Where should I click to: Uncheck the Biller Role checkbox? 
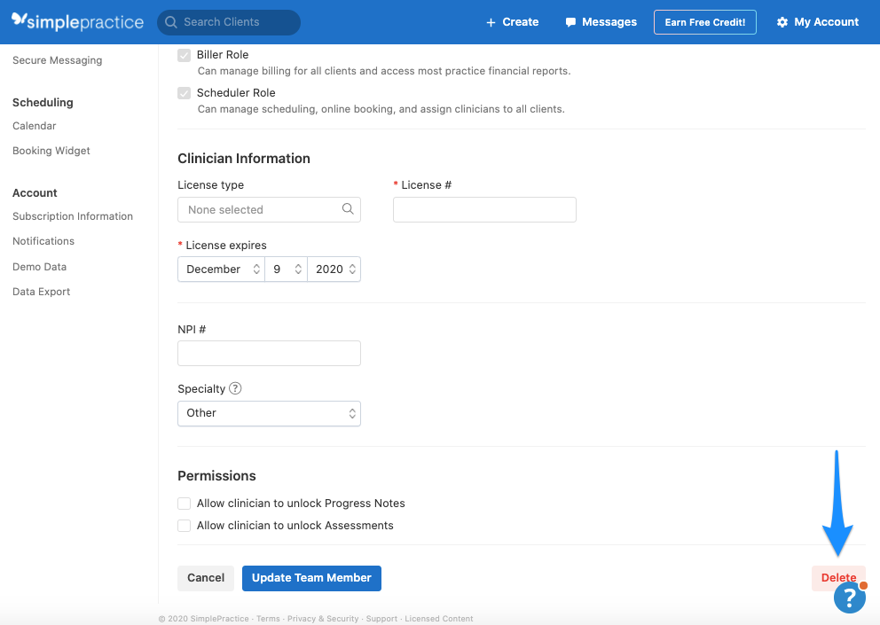coord(184,55)
